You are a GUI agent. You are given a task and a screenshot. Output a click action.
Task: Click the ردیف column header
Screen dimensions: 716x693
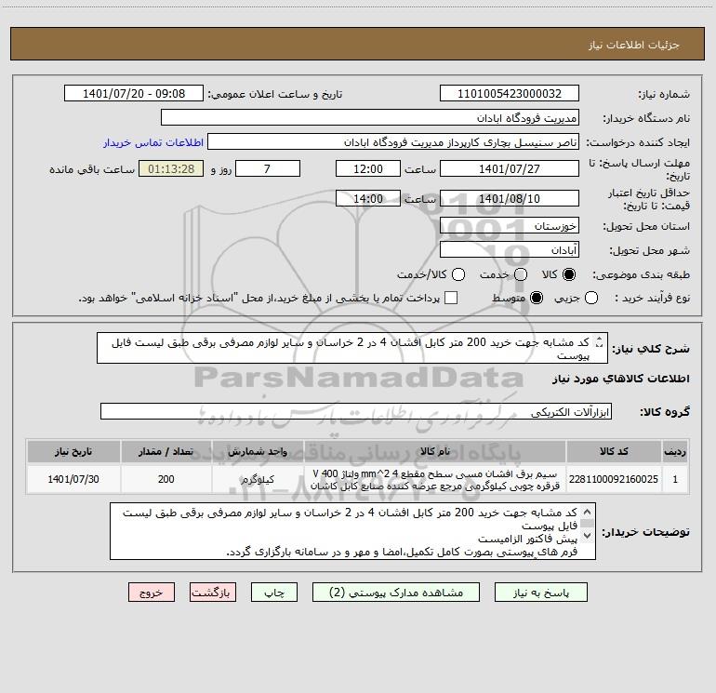(x=675, y=452)
